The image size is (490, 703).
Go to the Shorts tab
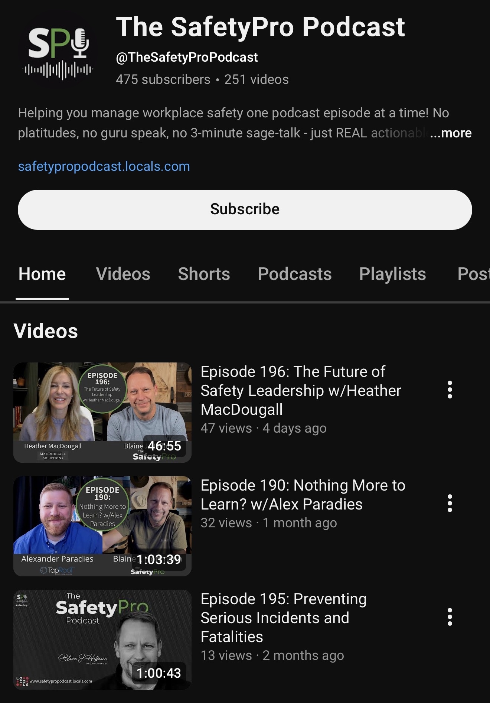tap(204, 274)
